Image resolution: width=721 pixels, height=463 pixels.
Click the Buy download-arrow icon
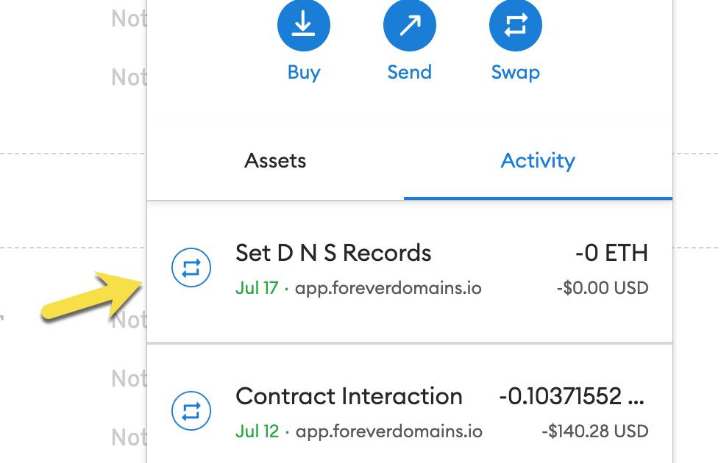(303, 25)
